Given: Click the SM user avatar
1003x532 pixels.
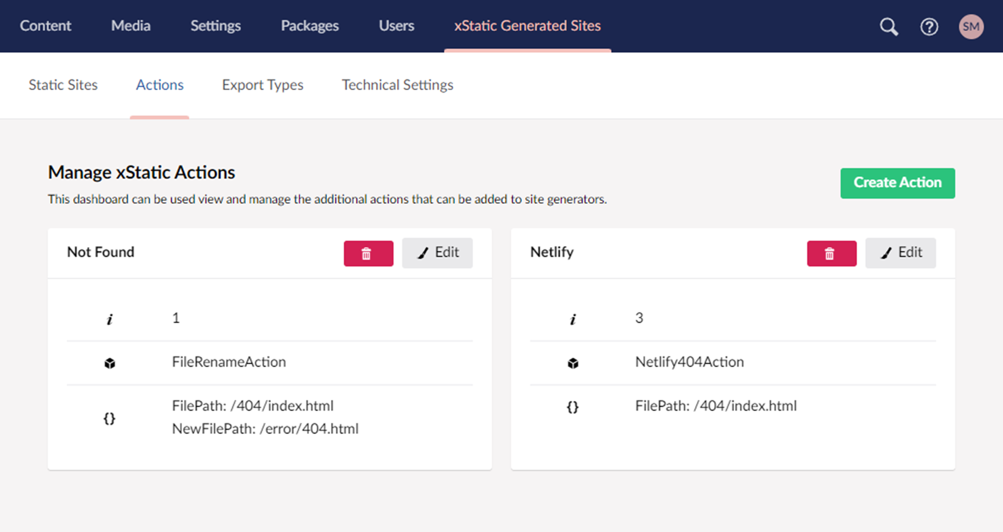Looking at the screenshot, I should [x=970, y=27].
